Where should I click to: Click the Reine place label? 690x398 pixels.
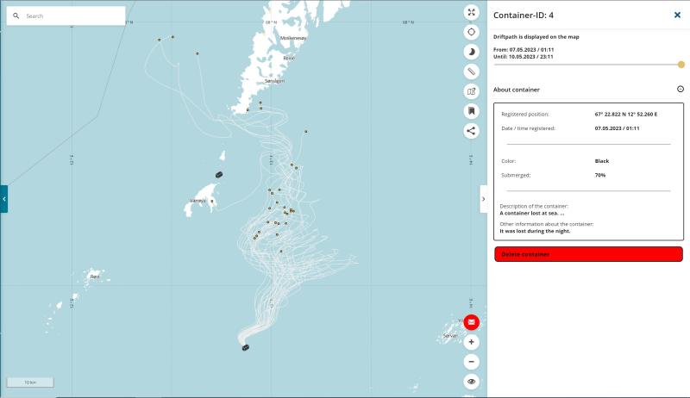point(289,58)
